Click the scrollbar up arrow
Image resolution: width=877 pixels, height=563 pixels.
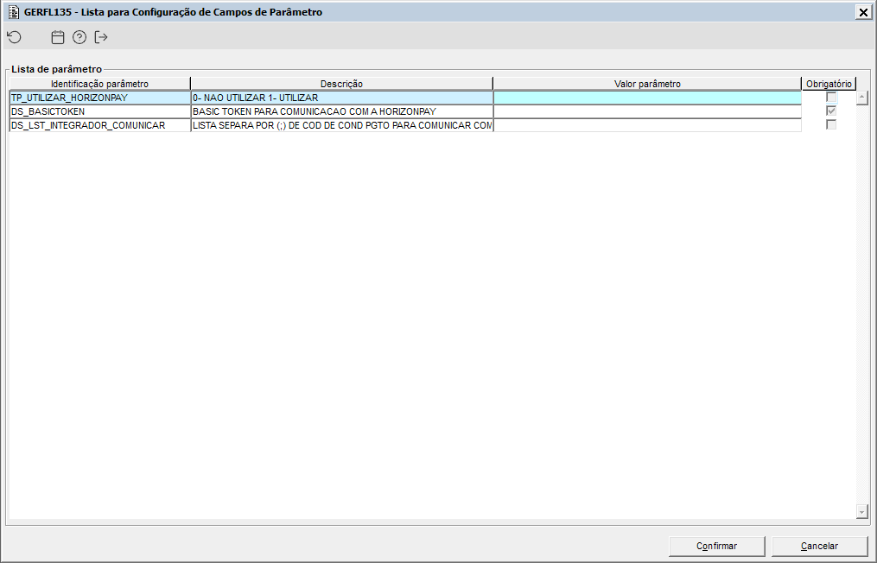point(861,97)
